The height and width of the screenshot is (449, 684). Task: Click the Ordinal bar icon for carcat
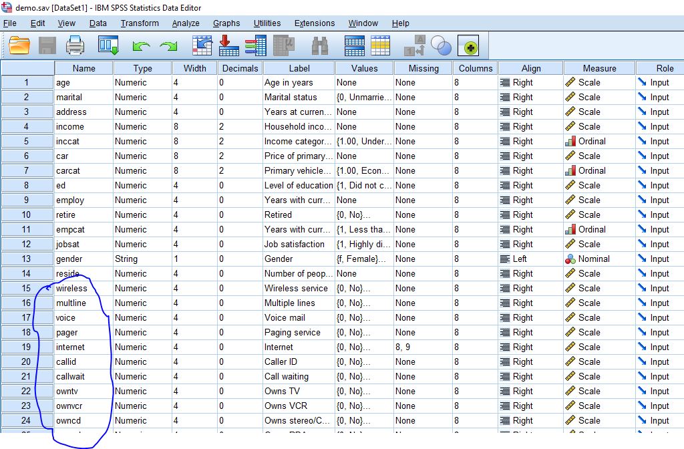coord(570,170)
